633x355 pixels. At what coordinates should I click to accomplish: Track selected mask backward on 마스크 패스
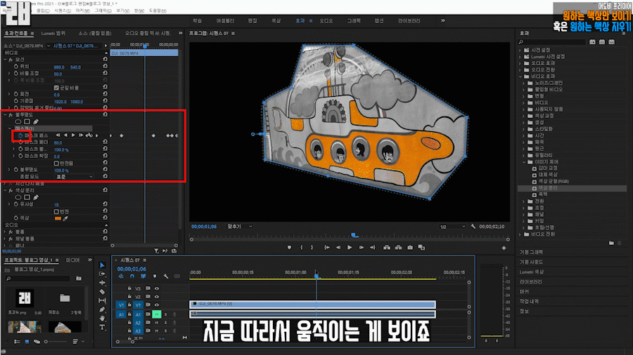pos(65,135)
